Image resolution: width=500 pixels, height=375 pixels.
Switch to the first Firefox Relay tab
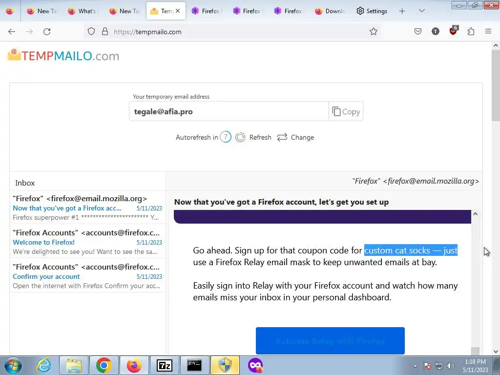[207, 11]
